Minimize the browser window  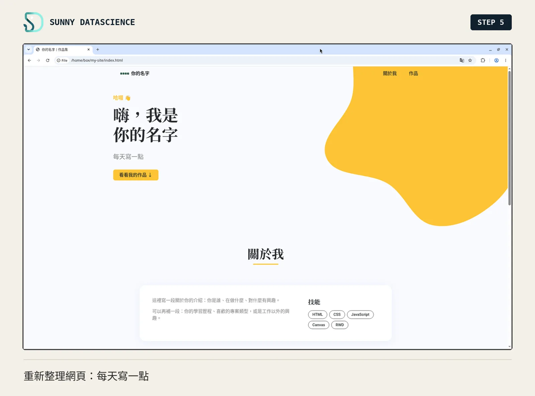pos(490,50)
